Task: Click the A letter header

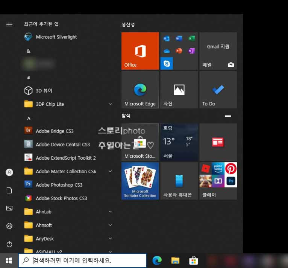Action: click(x=29, y=119)
